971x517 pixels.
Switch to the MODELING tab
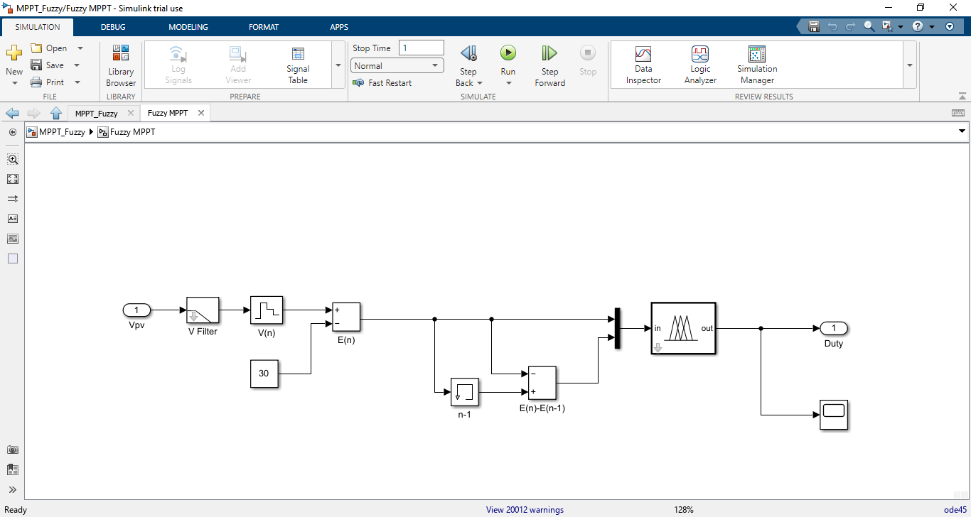188,27
